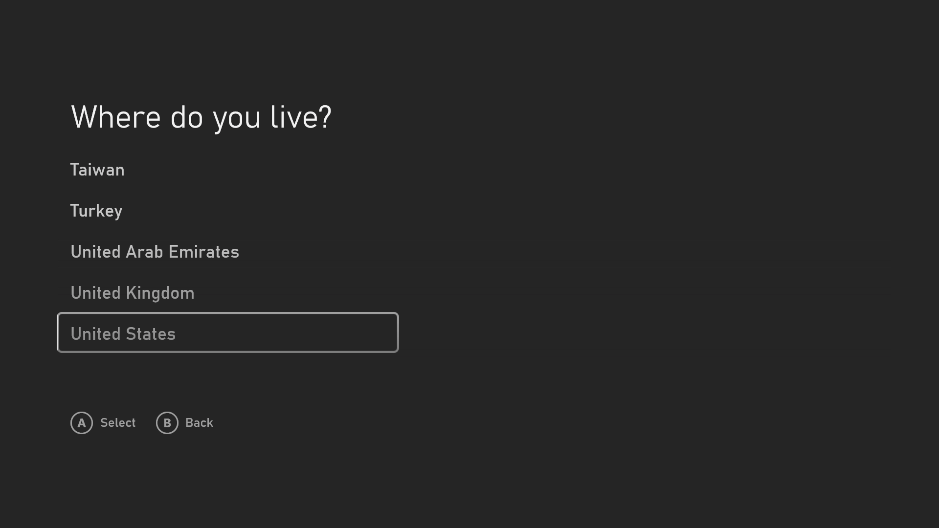Click the circled B button icon
The image size is (939, 528).
[x=167, y=423]
